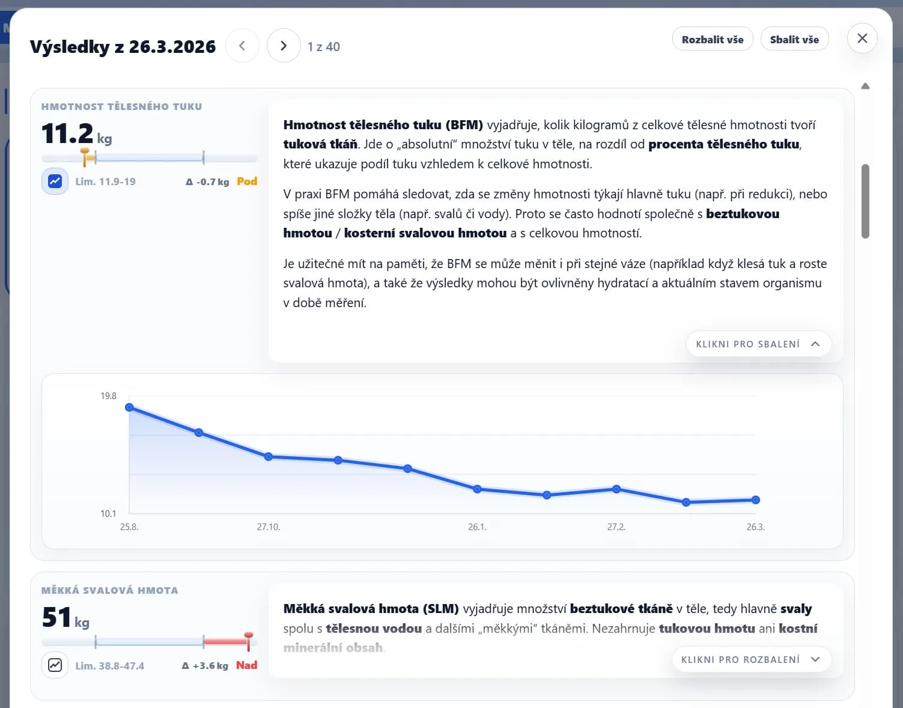Click 'HMOTNOST TĚLESNÉHO TUKU' card title

click(x=121, y=106)
